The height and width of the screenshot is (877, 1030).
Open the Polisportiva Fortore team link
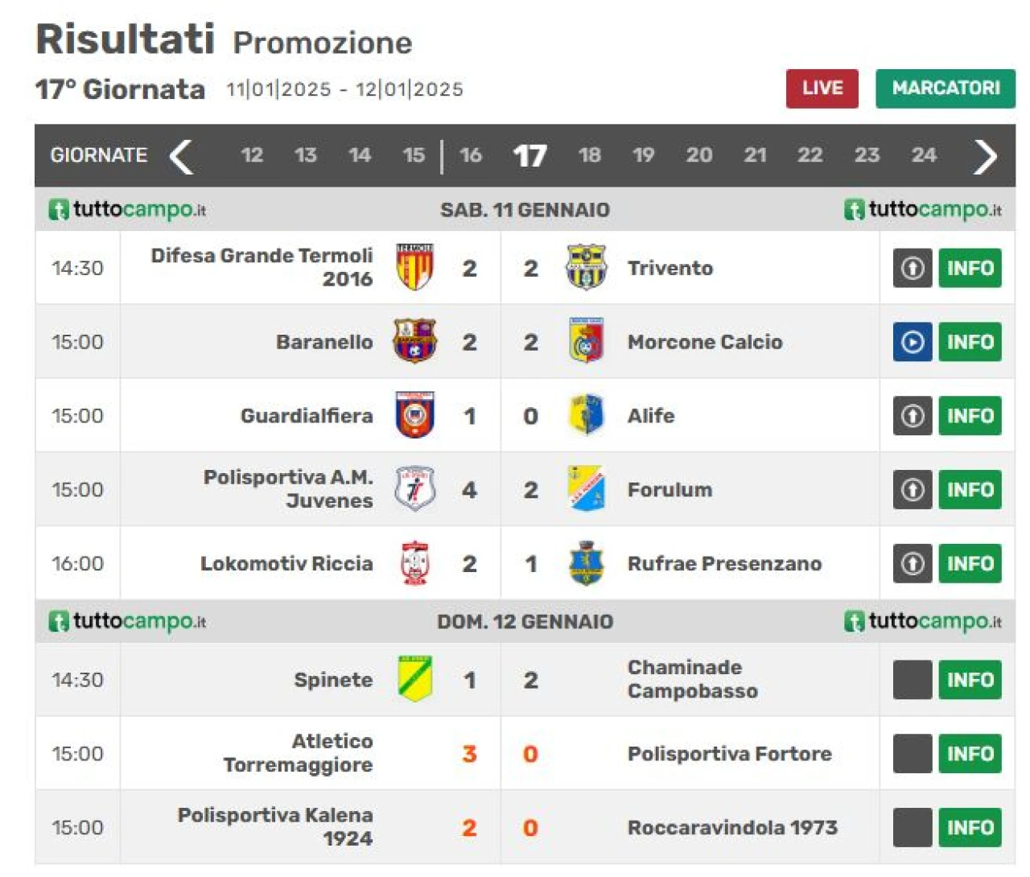pos(730,754)
